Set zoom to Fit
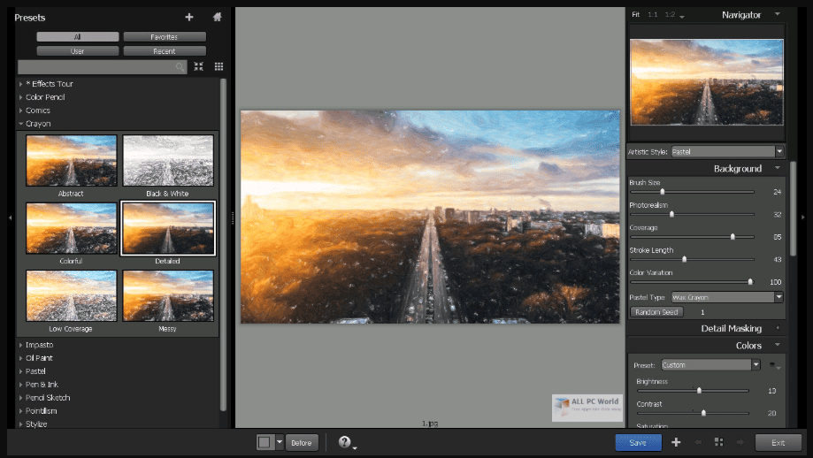The image size is (813, 458). pyautogui.click(x=636, y=14)
